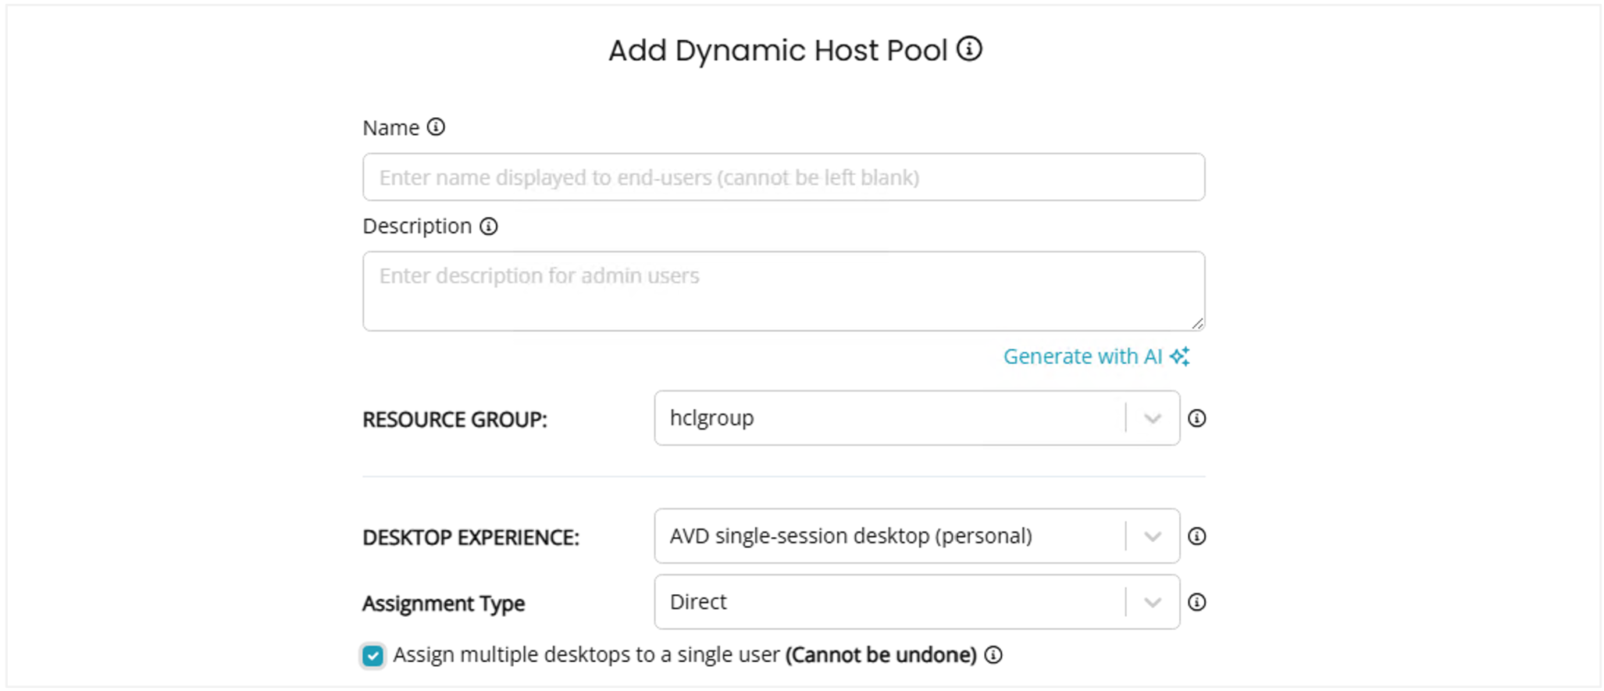This screenshot has height=691, width=1604.
Task: Click the info icon next to Name label
Action: (x=436, y=127)
